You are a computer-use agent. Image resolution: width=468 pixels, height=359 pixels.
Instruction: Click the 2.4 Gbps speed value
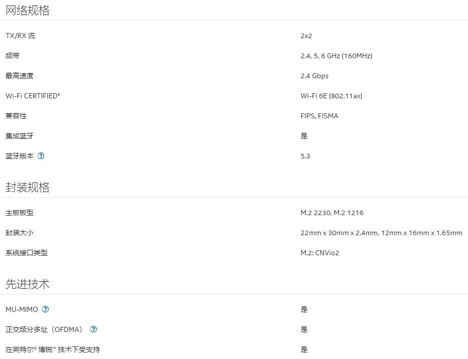(314, 76)
